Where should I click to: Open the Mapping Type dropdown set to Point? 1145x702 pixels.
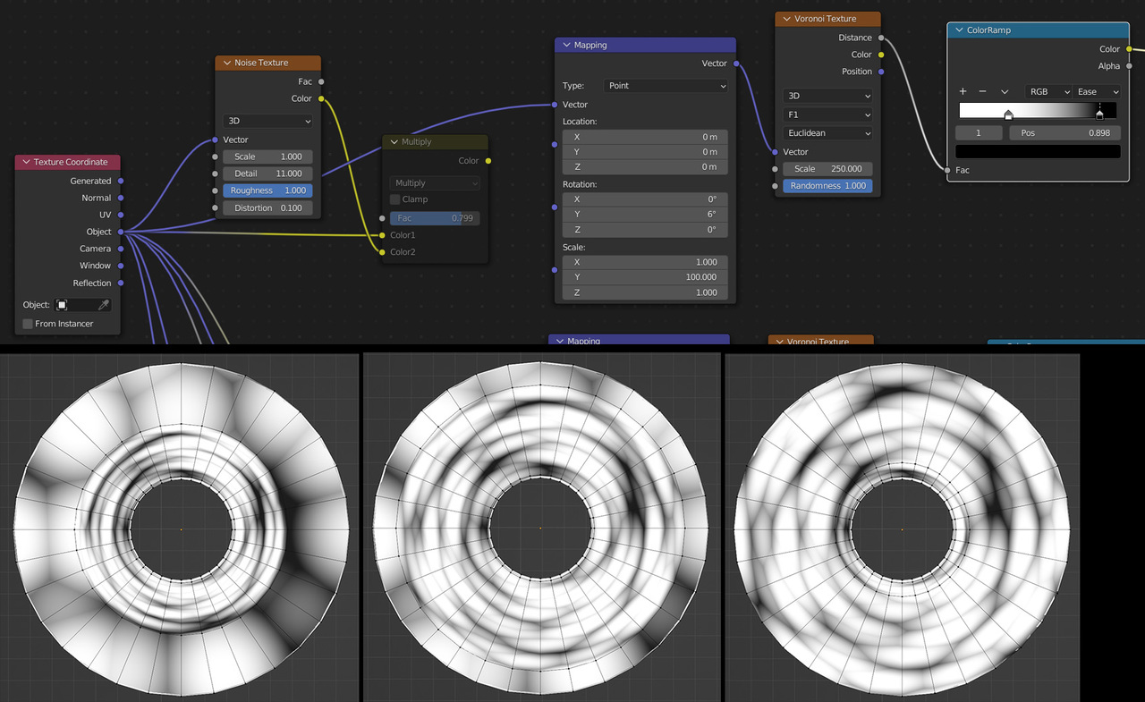pyautogui.click(x=666, y=86)
